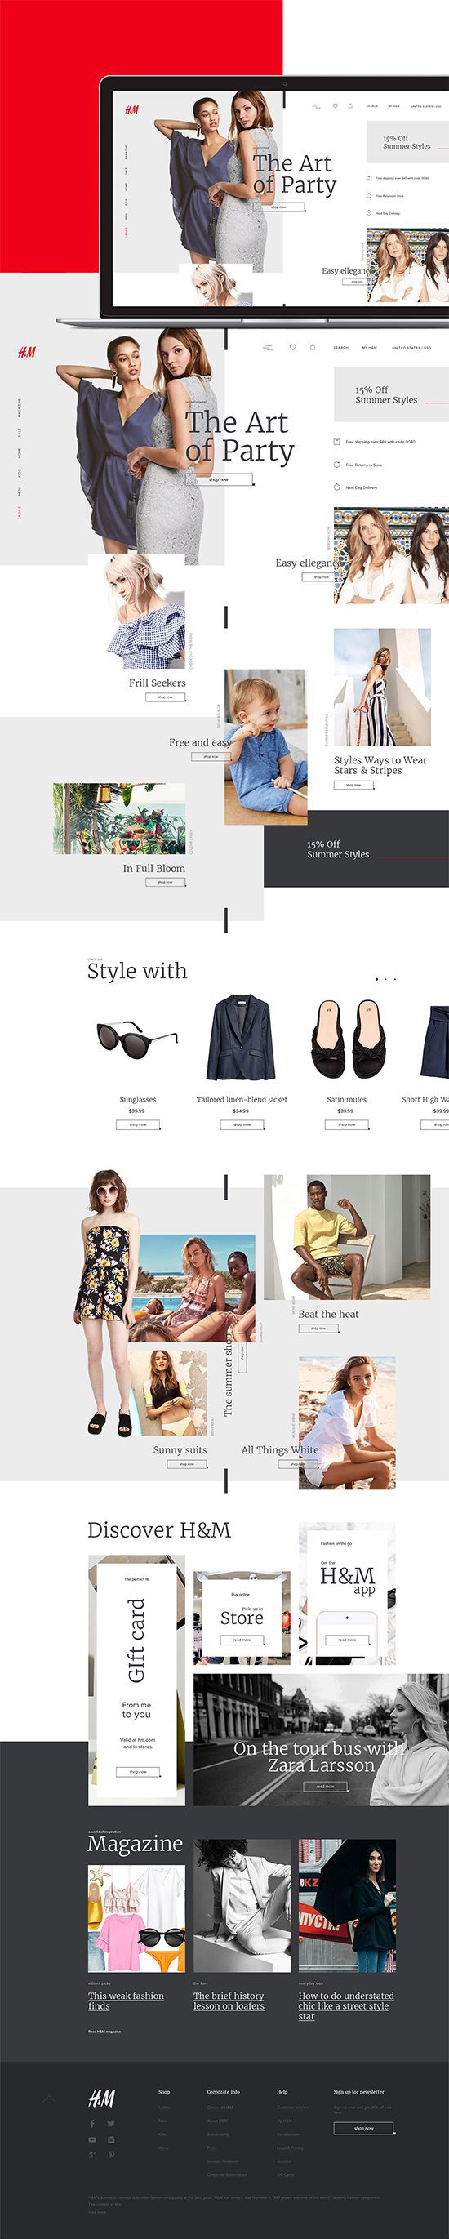Viewport: 449px width, 2239px height.
Task: Click the scroll-to-top arrow in footer
Action: pyautogui.click(x=49, y=2099)
